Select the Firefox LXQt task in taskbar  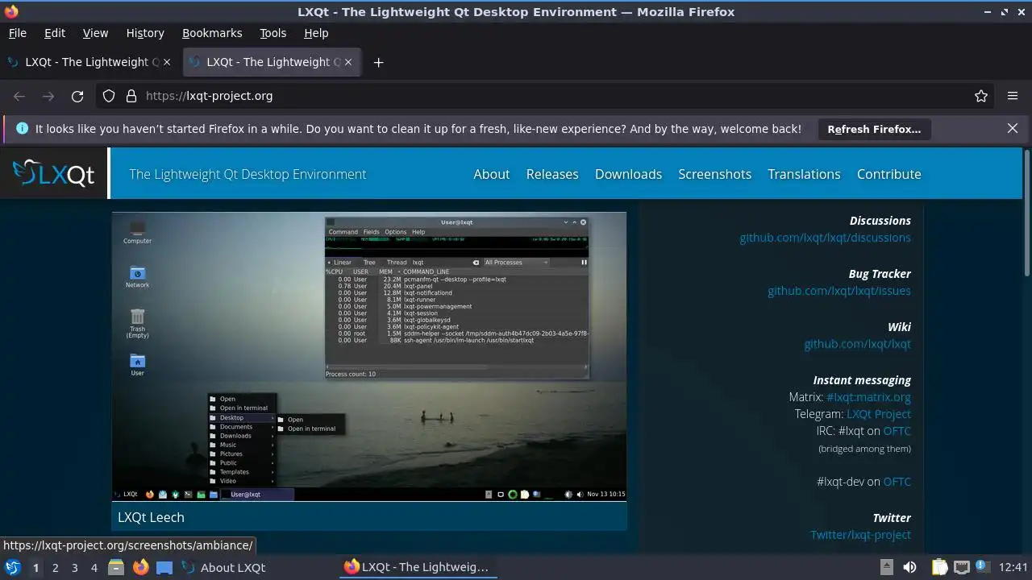[417, 567]
